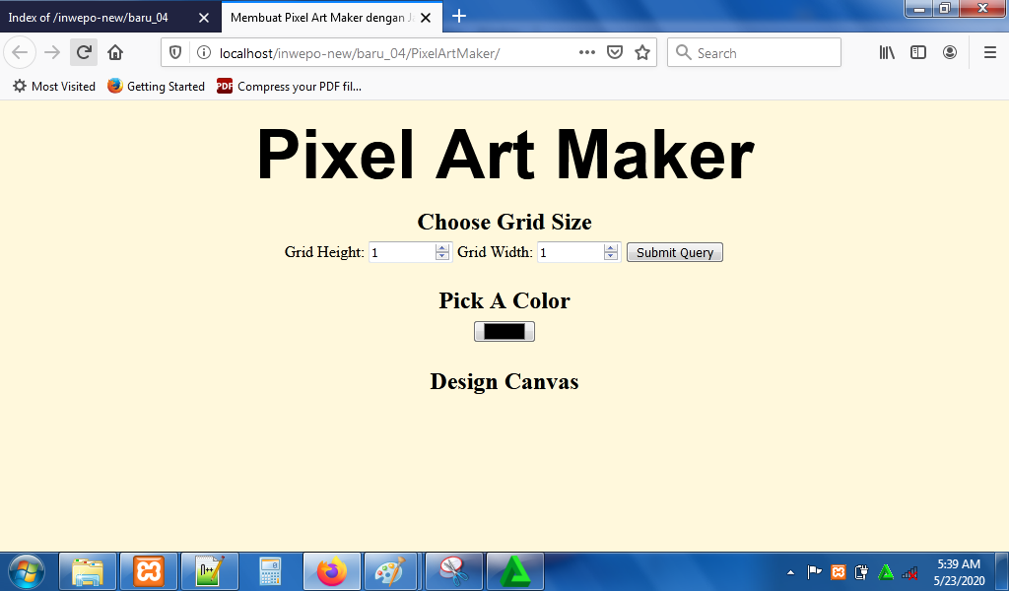Open XAMPP tray icon
1009x591 pixels.
tap(838, 572)
